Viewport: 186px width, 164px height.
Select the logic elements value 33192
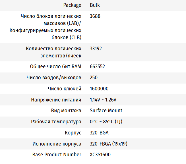tap(96, 49)
